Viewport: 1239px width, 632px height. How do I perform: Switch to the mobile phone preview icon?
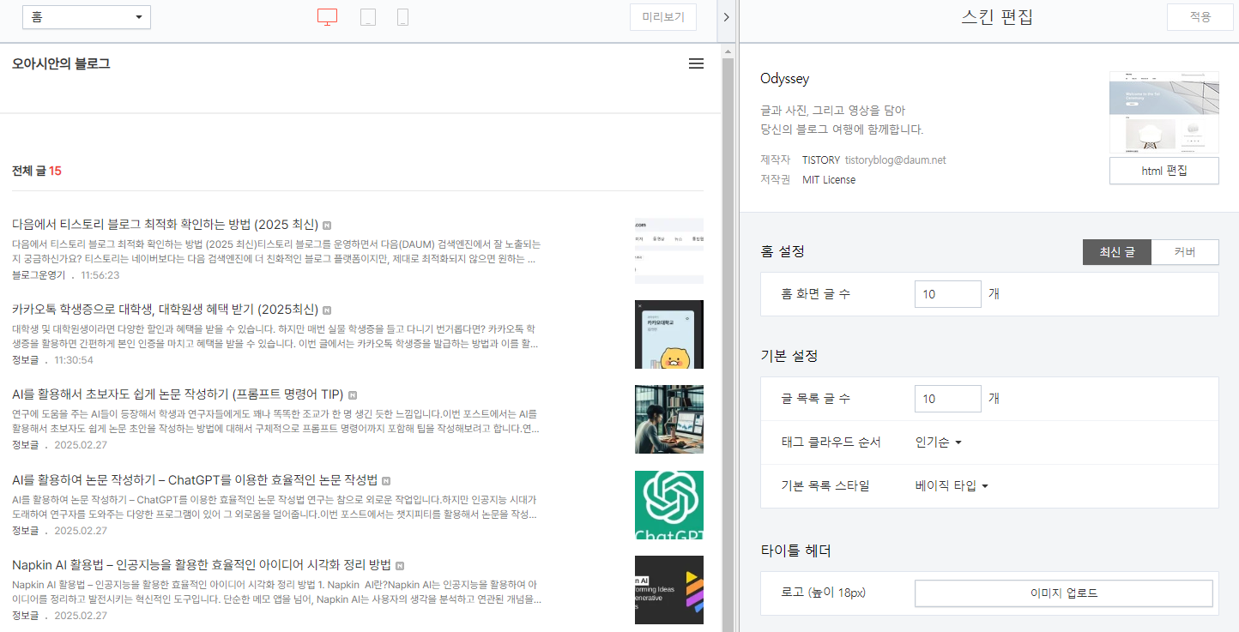[402, 17]
